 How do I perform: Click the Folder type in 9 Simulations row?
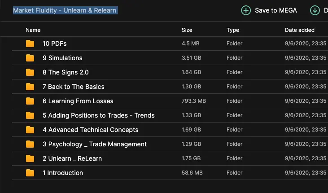[235, 58]
